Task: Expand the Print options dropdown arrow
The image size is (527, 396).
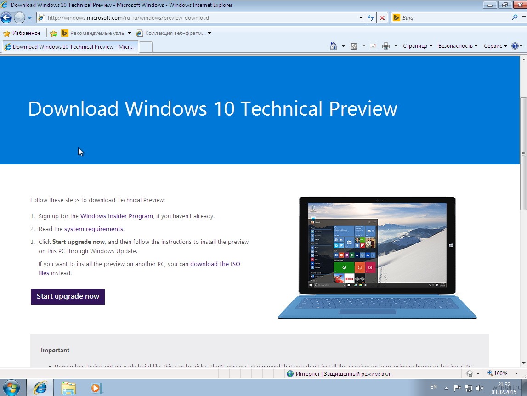Action: [x=396, y=46]
